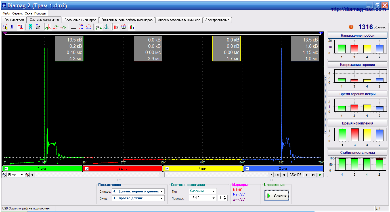The image size is (390, 212).
Task: Choose falling edge trigger icon
Action: pos(20,27)
